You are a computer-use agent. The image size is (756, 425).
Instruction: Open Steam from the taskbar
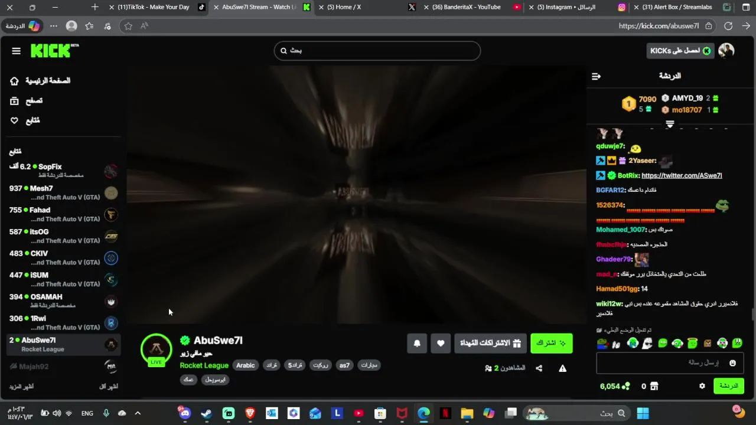206,413
